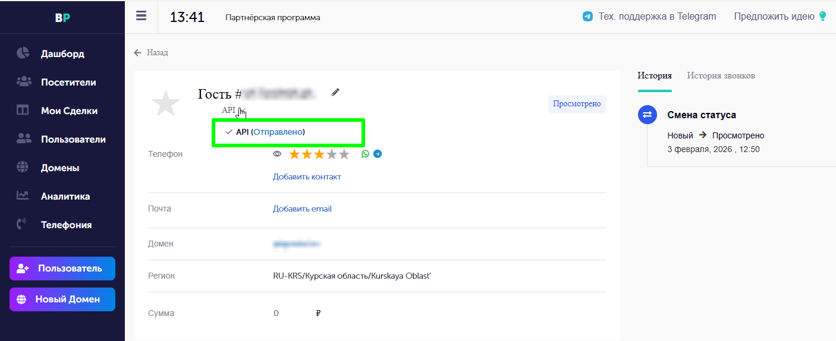The image size is (836, 341).
Task: Click the Домены globe icon
Action: 23,167
